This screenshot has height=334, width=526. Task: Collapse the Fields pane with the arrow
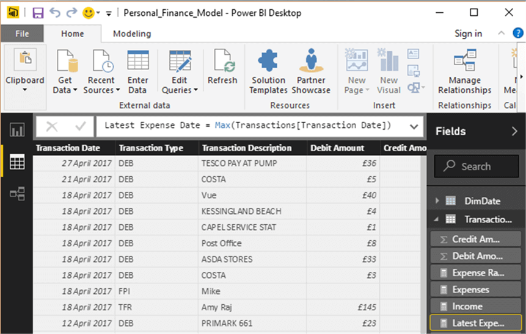[514, 131]
